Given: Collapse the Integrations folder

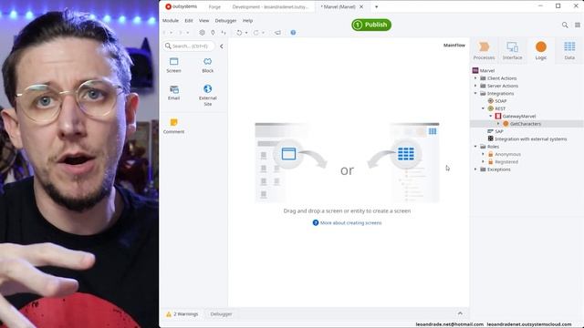Looking at the screenshot, I should (475, 93).
